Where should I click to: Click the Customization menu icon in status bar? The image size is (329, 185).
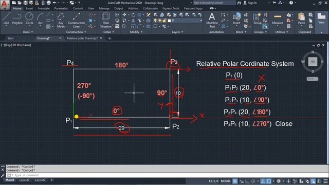coord(325,181)
